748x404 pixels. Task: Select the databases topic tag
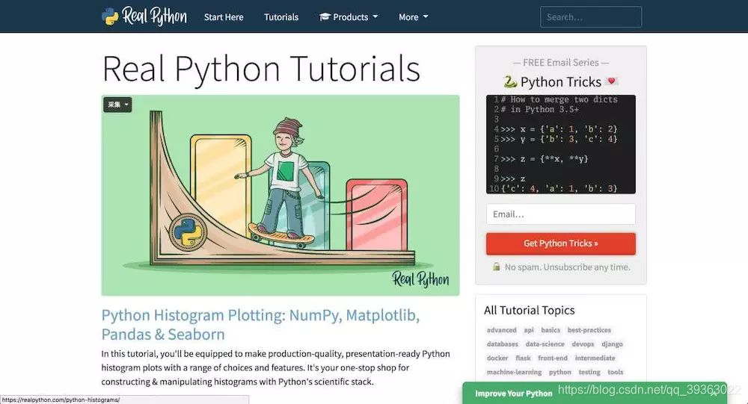(503, 344)
